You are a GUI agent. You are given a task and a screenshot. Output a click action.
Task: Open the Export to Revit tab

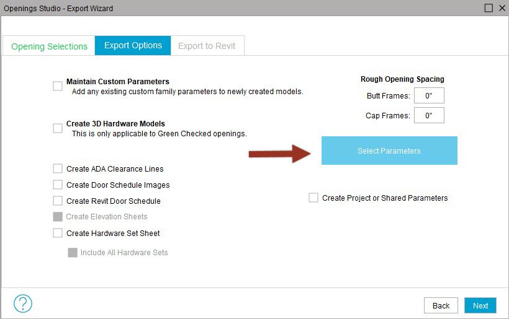207,46
